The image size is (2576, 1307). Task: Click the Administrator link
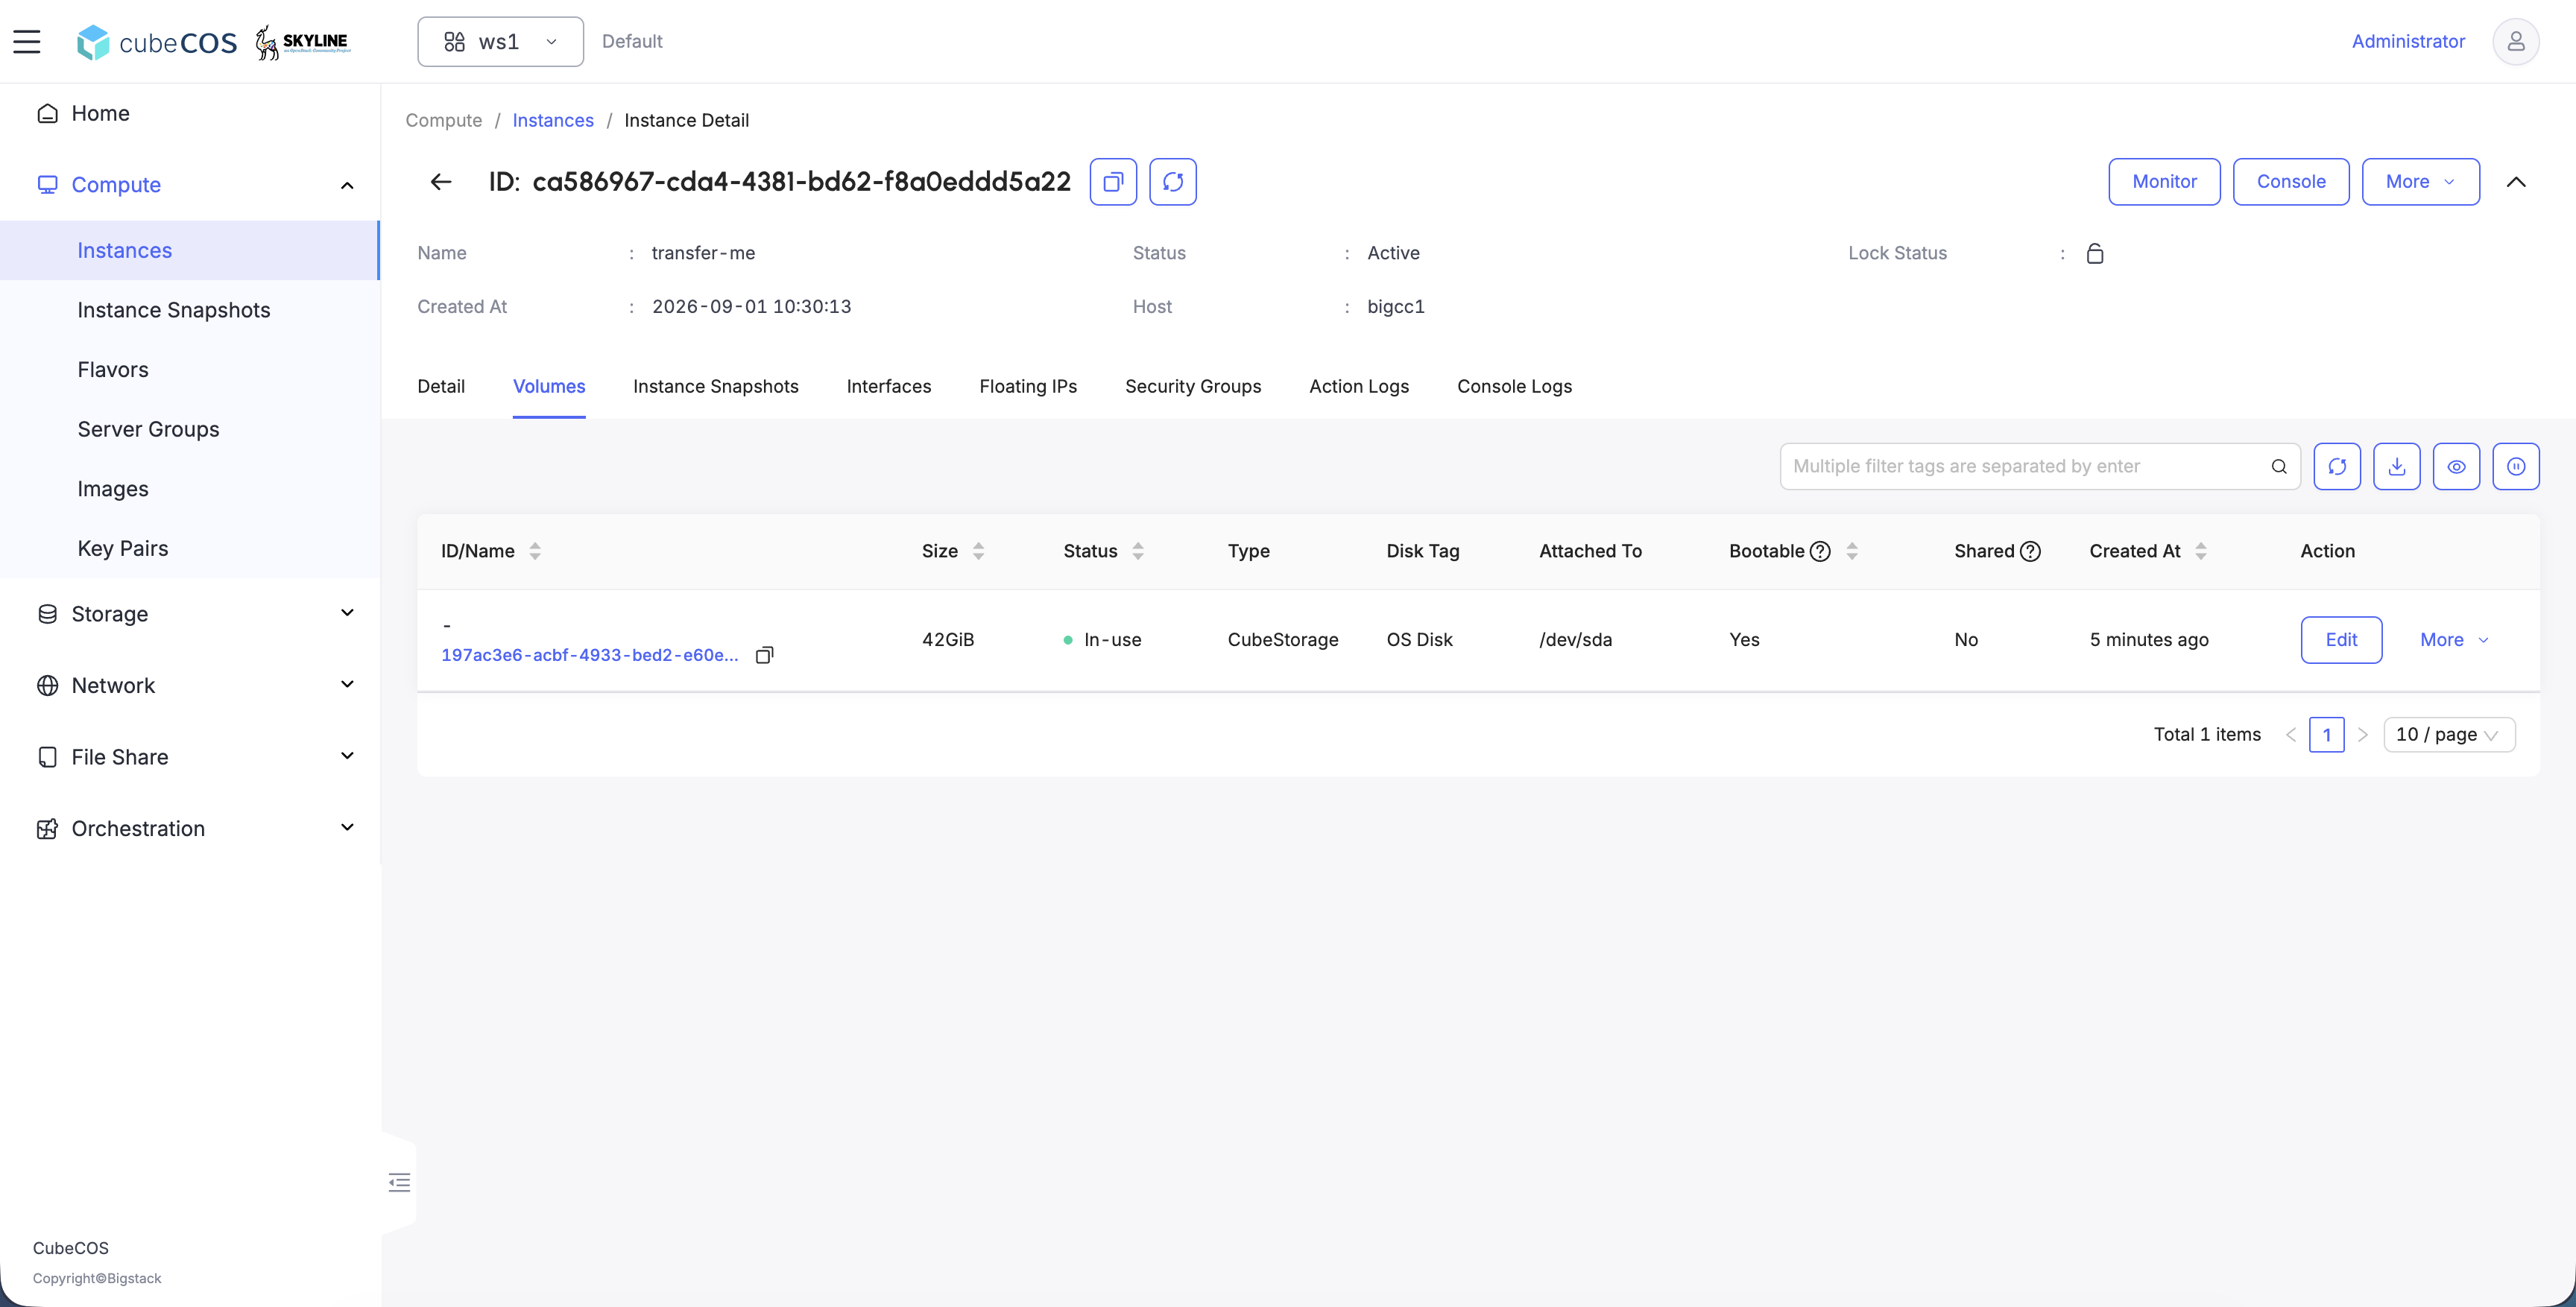pyautogui.click(x=2408, y=41)
